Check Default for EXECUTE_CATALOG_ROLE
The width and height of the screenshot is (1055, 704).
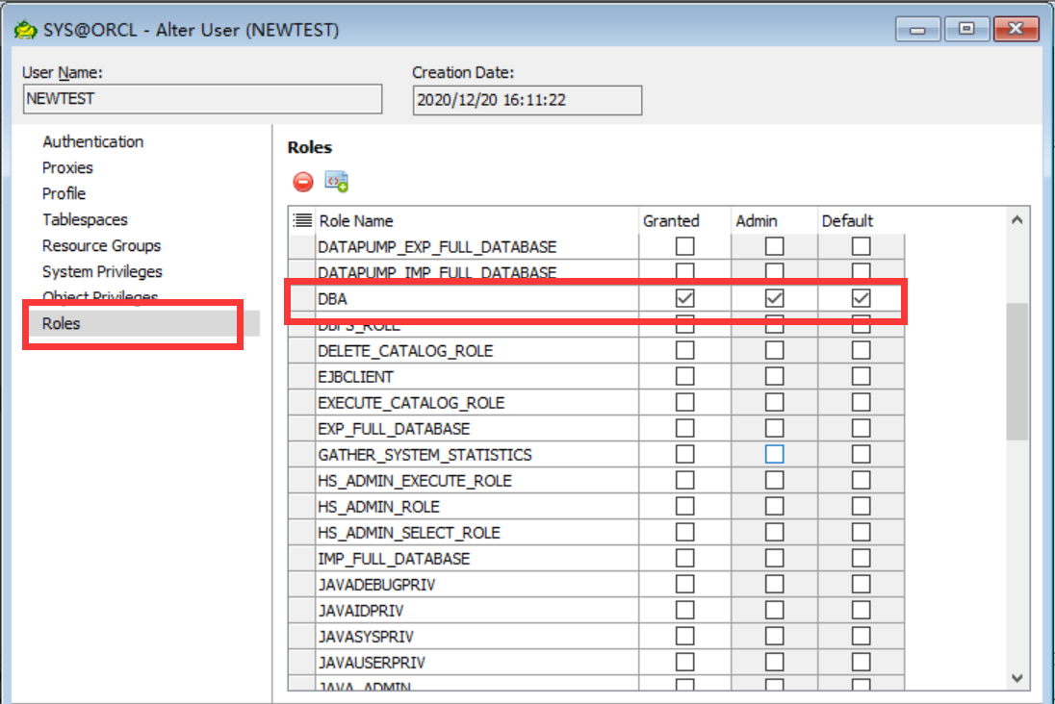(862, 402)
